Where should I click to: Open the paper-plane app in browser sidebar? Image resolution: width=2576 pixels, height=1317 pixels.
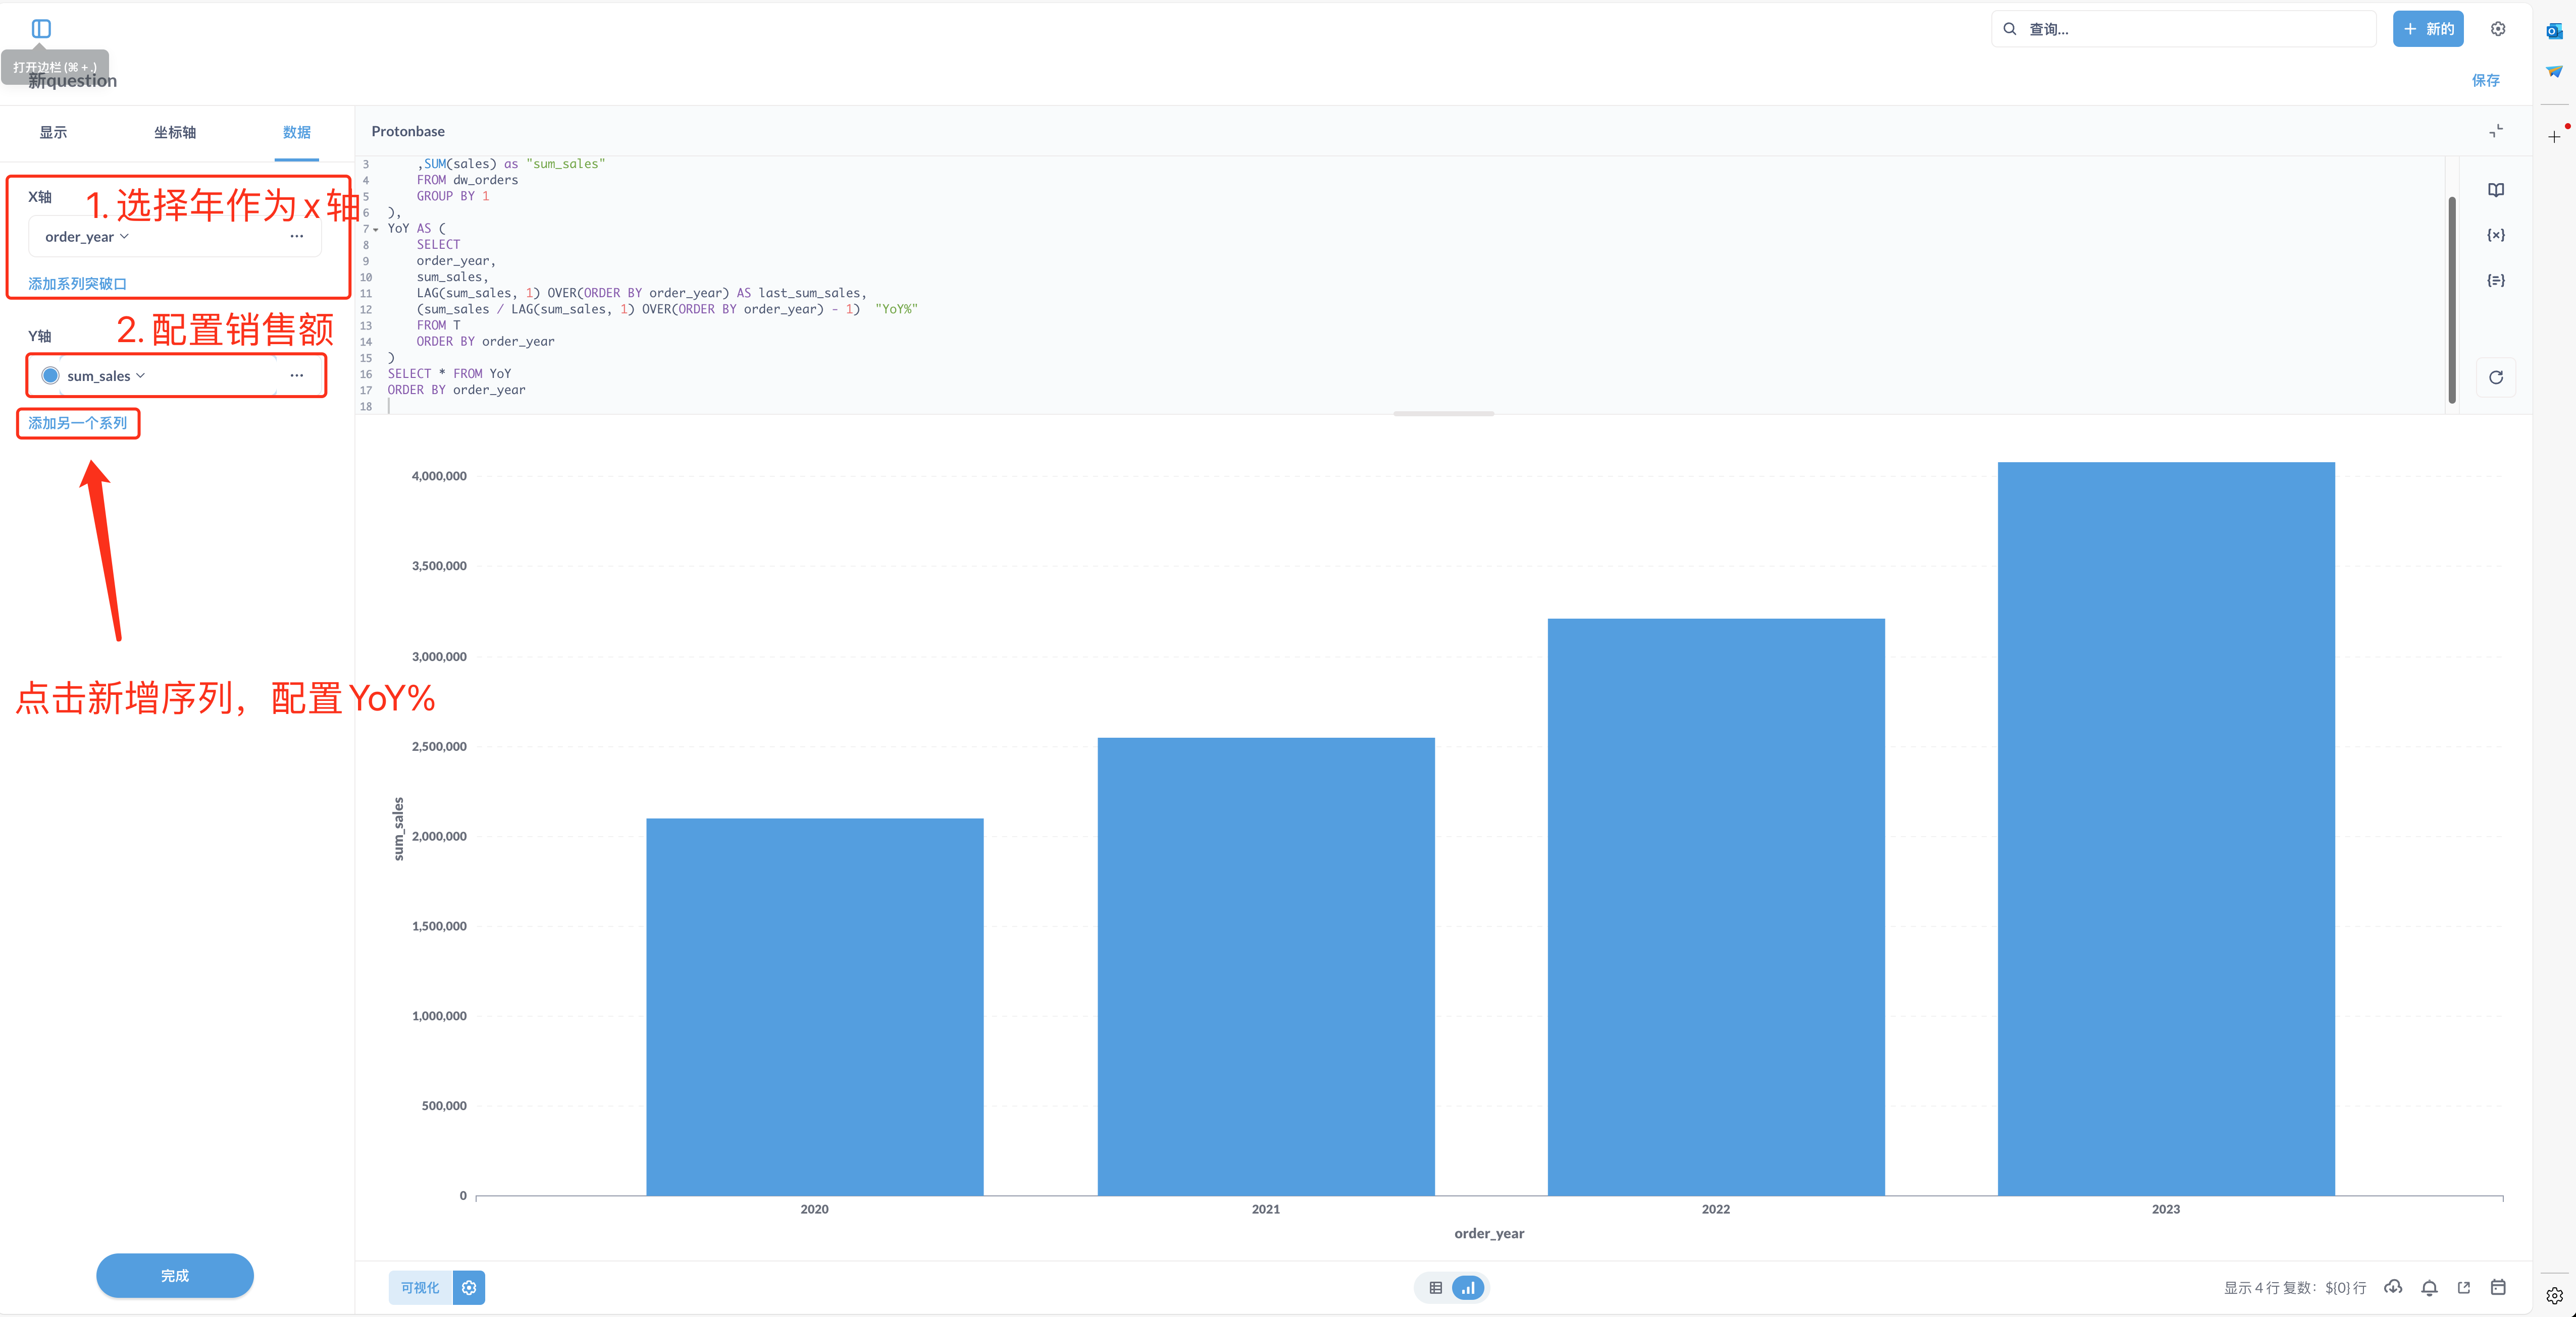pyautogui.click(x=2554, y=72)
